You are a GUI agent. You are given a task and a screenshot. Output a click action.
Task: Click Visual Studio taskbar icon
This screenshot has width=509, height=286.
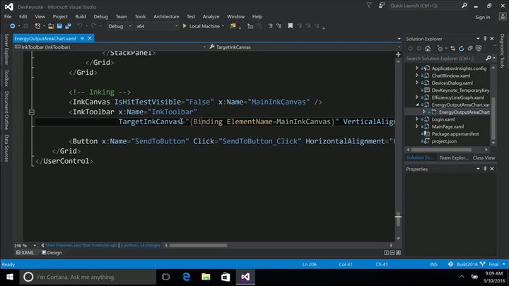(x=245, y=277)
